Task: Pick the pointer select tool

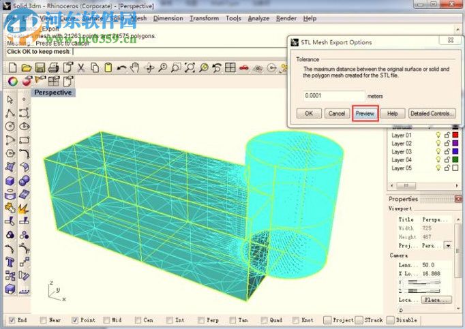Action: coord(10,100)
